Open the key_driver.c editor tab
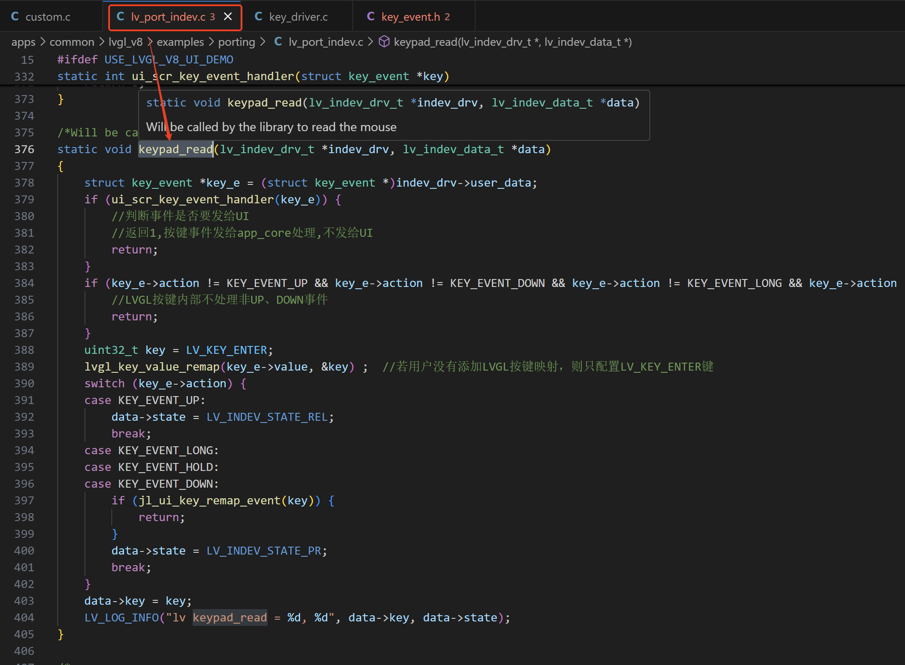Image resolution: width=905 pixels, height=665 pixels. point(298,17)
